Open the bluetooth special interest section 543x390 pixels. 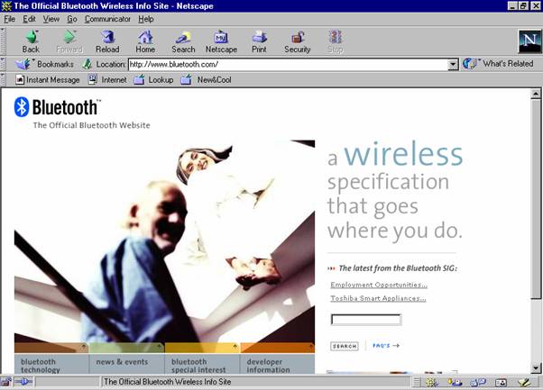[202, 364]
